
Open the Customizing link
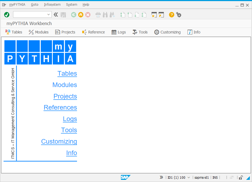tap(59, 141)
